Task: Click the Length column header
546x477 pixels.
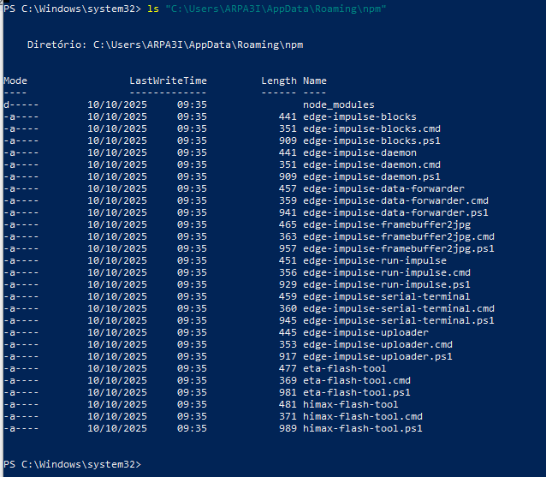Action: pyautogui.click(x=279, y=80)
